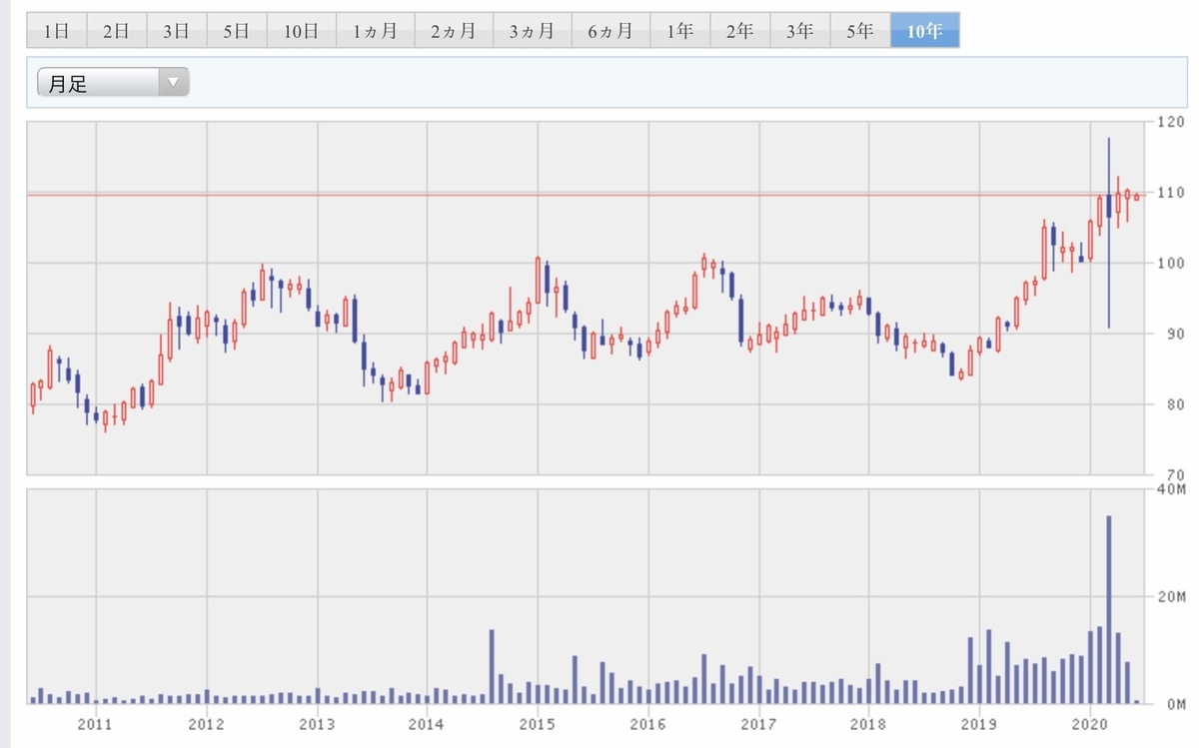The width and height of the screenshot is (1199, 748).
Task: Choose the 3年 chart period tab
Action: (x=799, y=30)
